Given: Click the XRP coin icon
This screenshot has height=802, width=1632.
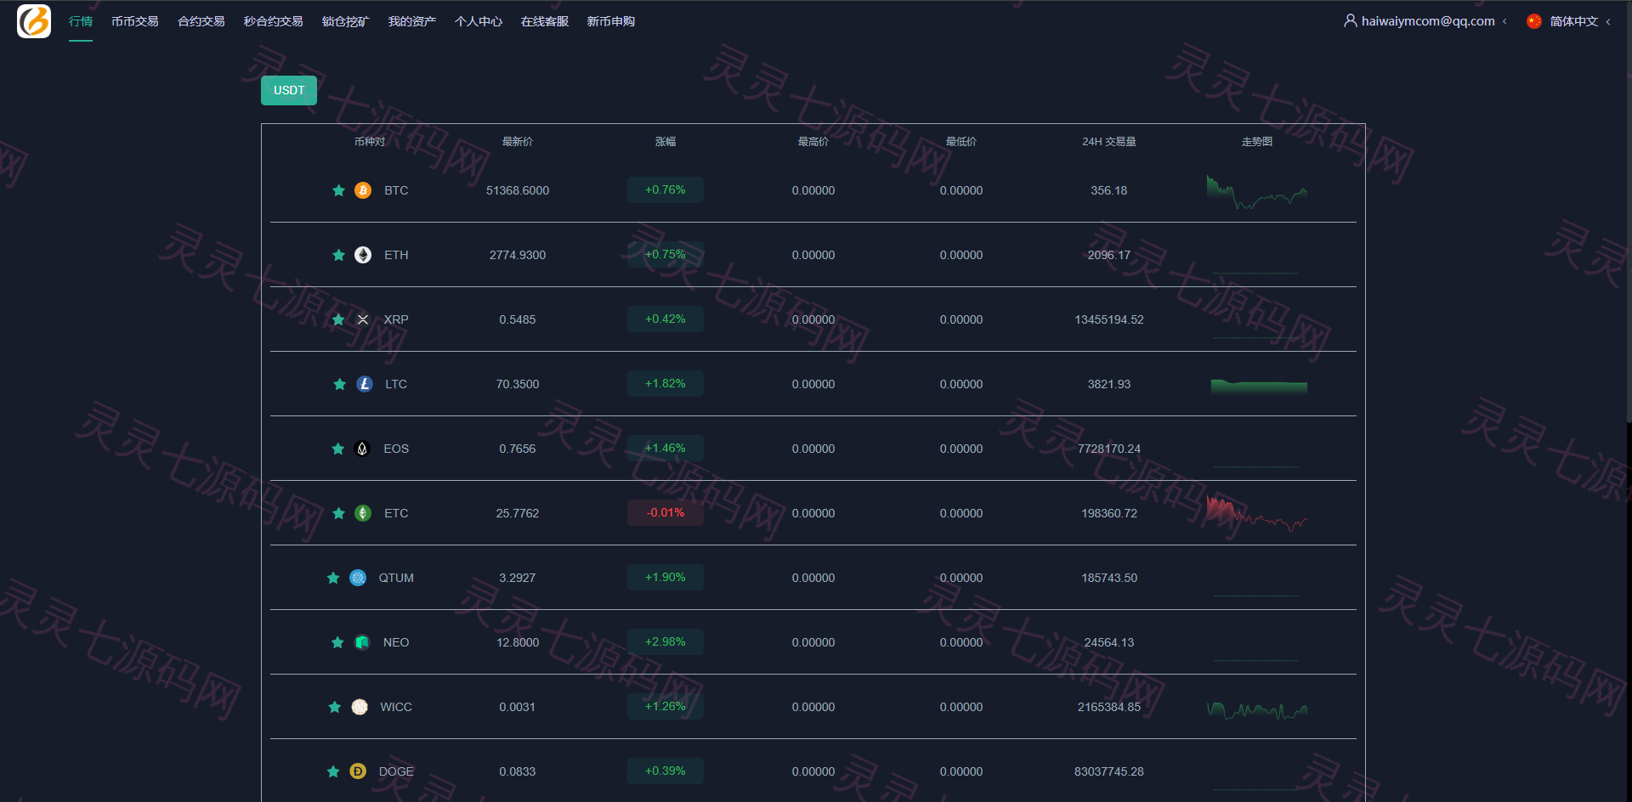Looking at the screenshot, I should [x=363, y=319].
